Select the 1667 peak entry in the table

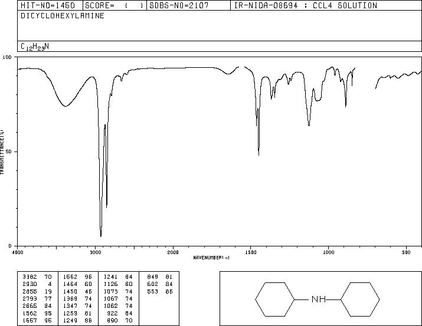(37, 320)
